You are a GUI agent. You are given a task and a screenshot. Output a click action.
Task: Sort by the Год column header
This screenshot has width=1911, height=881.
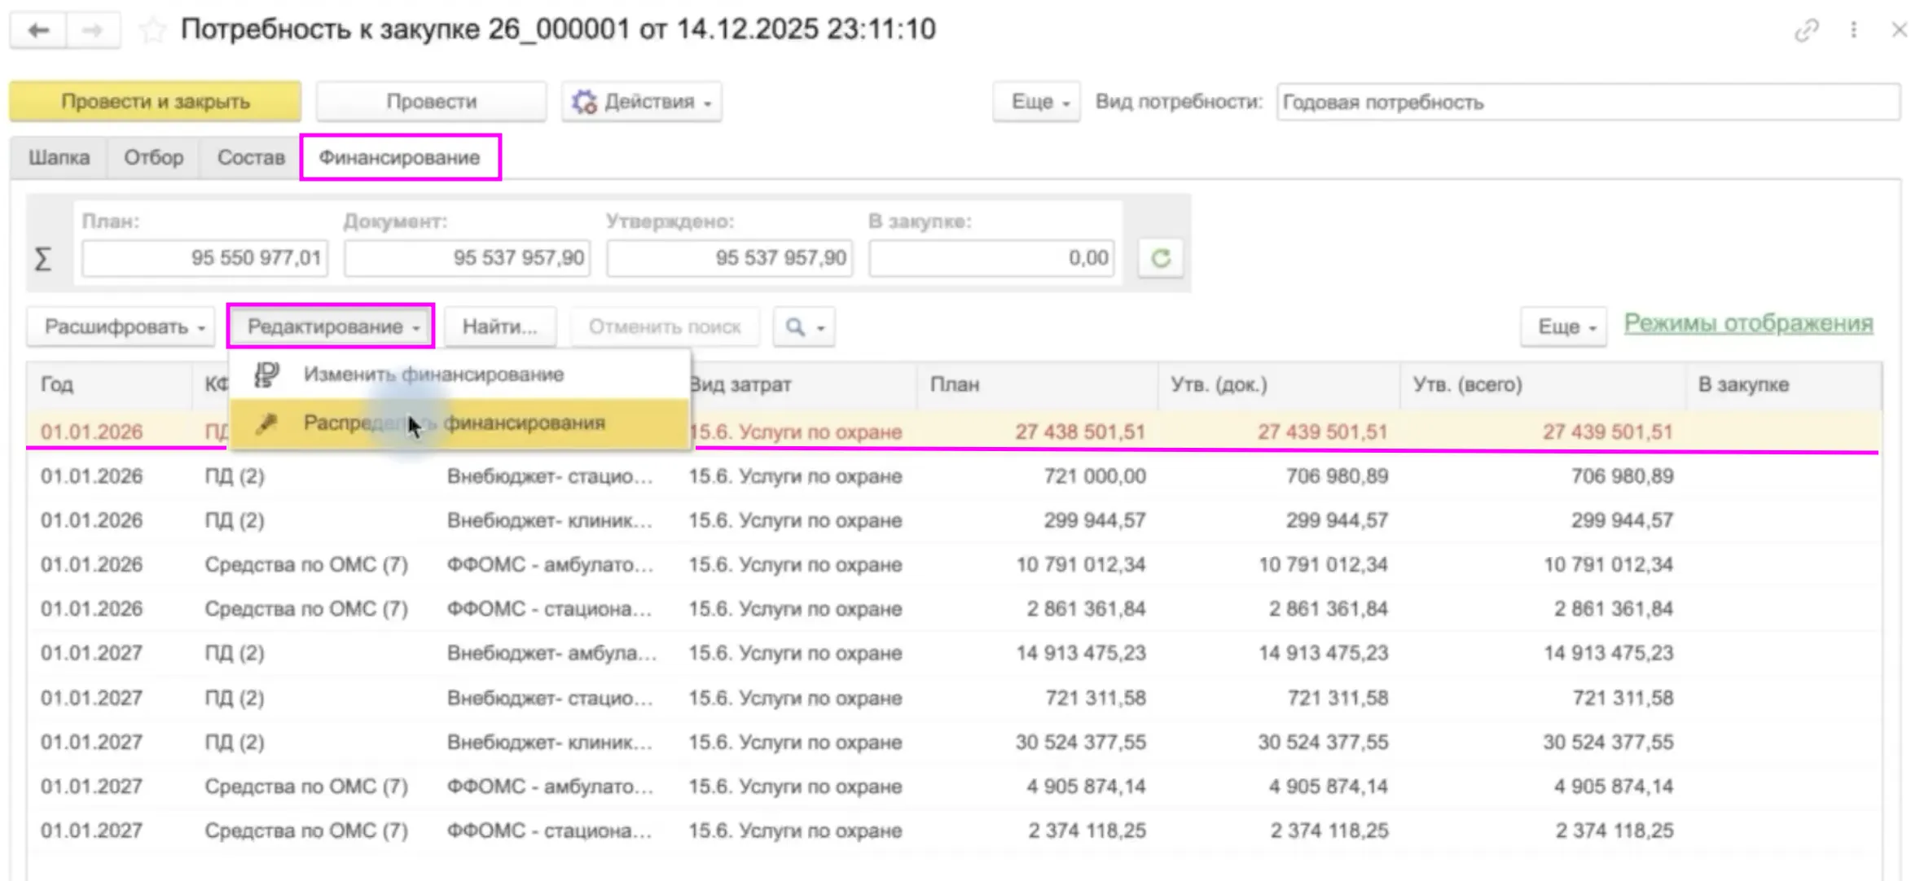pos(110,384)
